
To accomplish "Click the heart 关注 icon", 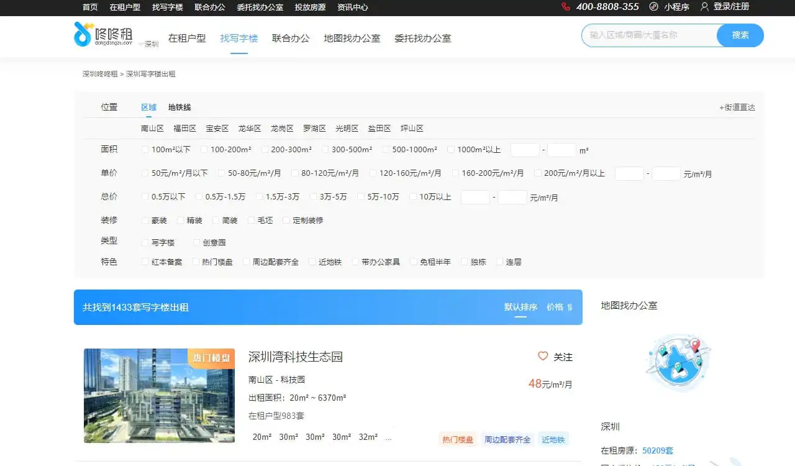I will pos(543,357).
